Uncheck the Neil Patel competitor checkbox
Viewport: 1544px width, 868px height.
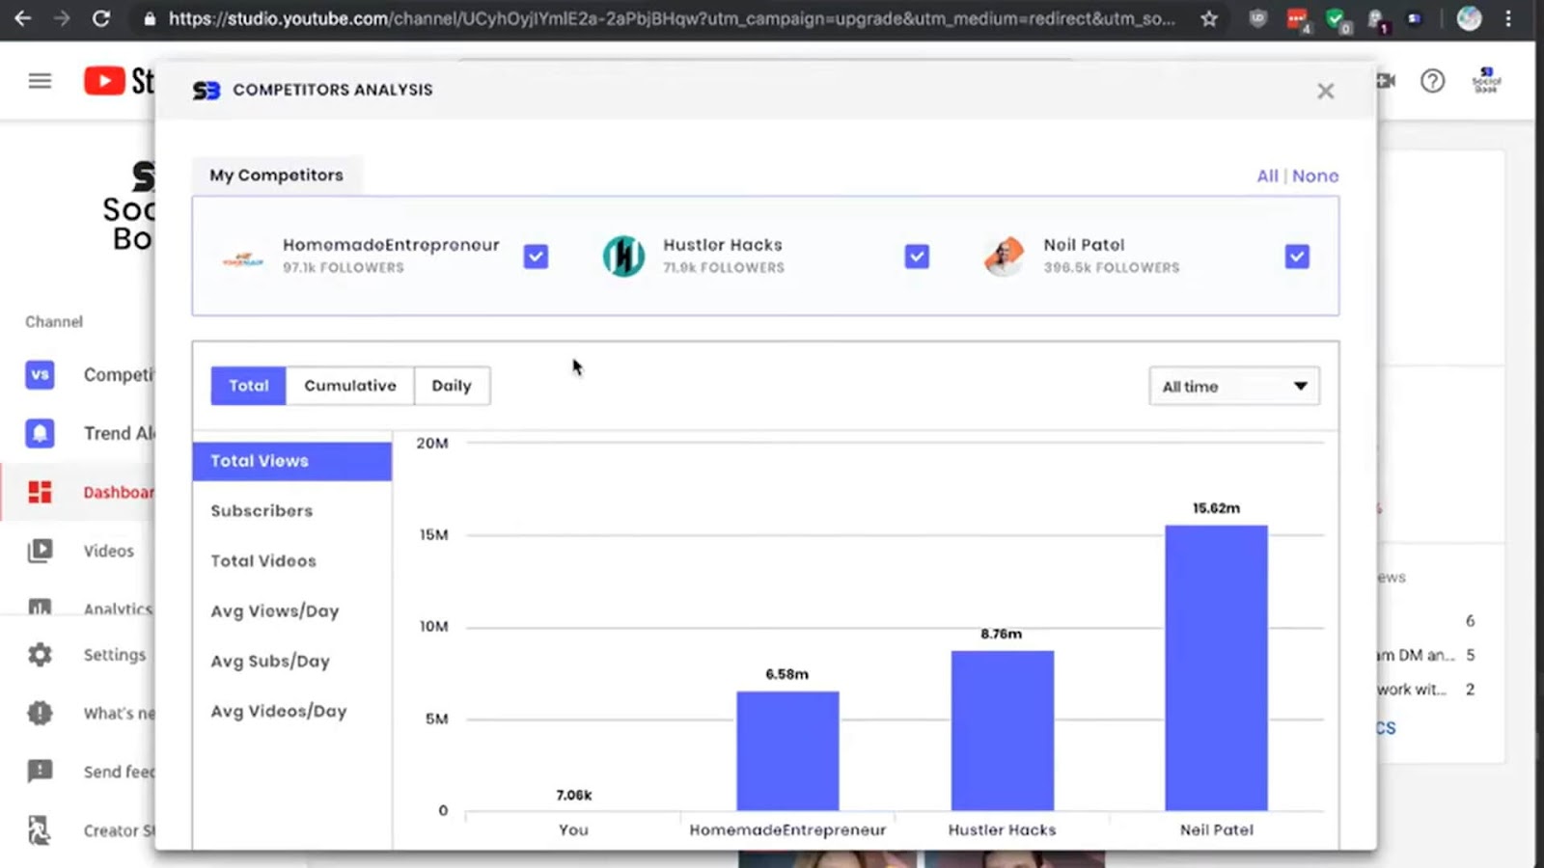(x=1297, y=257)
